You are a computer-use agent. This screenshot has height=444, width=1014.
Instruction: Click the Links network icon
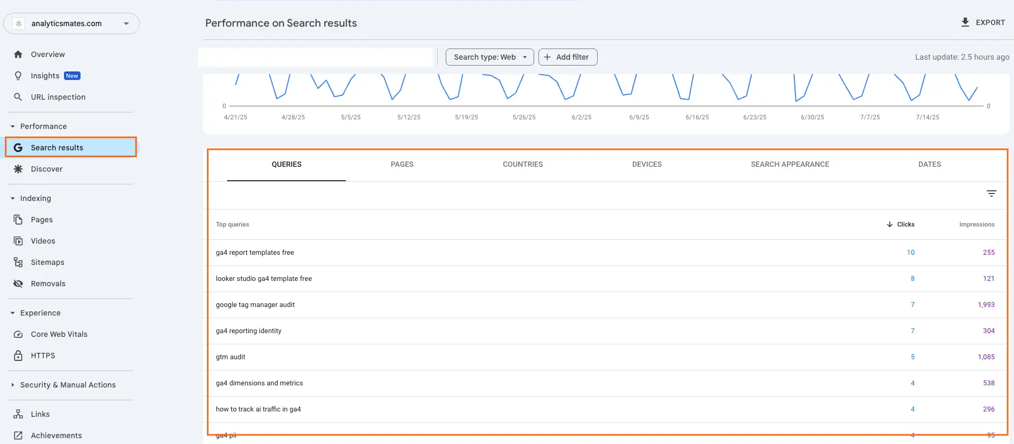pyautogui.click(x=18, y=414)
